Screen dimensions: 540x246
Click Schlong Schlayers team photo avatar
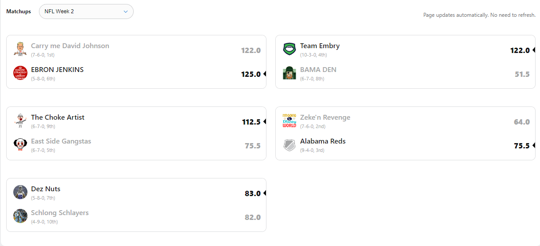point(20,216)
